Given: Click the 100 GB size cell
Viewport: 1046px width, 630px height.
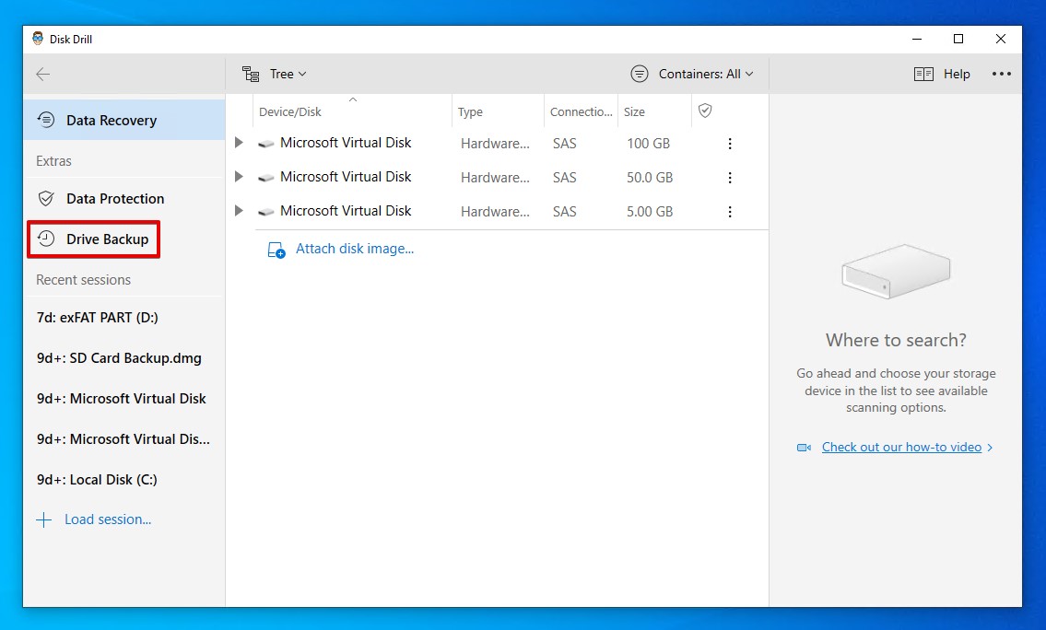Looking at the screenshot, I should coord(649,144).
